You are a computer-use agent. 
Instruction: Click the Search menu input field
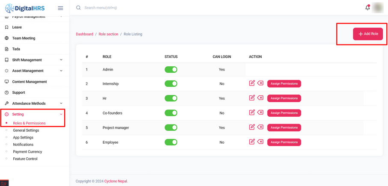coord(128,8)
